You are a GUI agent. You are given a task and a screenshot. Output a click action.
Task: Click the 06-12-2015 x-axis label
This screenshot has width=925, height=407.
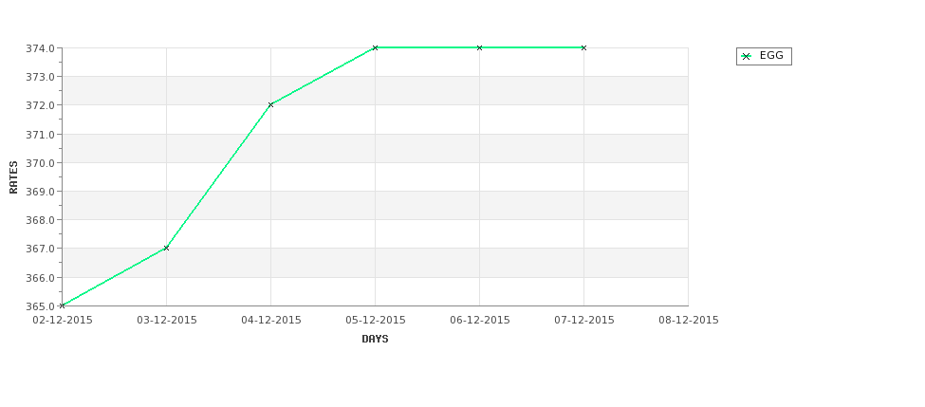[x=480, y=320]
